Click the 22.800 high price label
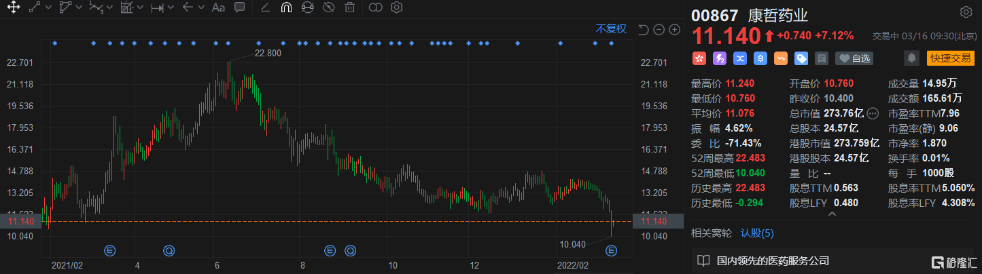This screenshot has height=274, width=982. click(267, 53)
